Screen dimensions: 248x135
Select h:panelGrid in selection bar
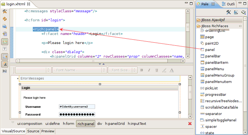click(115, 124)
